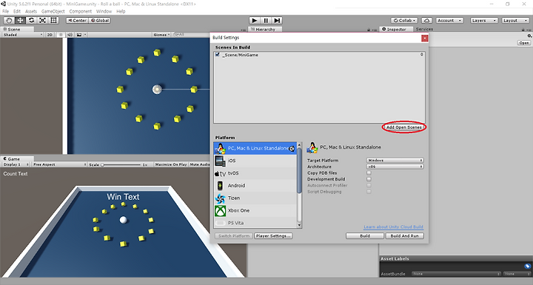Click the Build And Run button
This screenshot has width=533, height=285.
click(404, 235)
